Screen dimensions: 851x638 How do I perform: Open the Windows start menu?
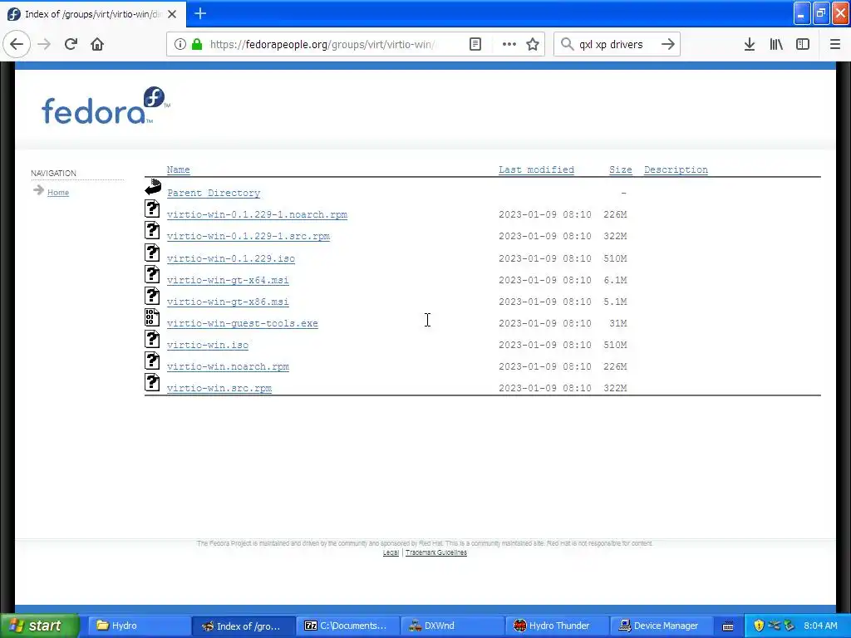(x=39, y=626)
